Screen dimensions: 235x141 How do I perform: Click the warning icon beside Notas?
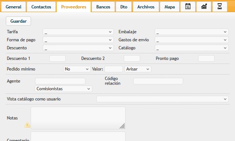[x=27, y=125]
